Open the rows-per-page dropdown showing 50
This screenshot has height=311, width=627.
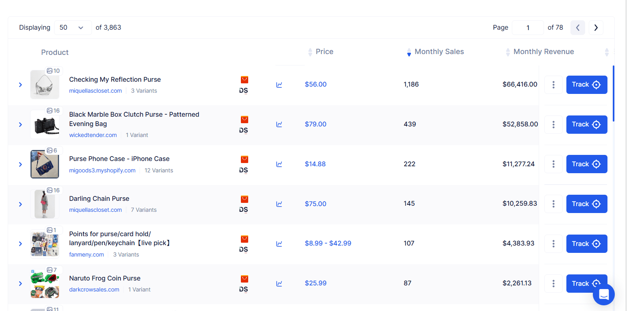(x=73, y=28)
